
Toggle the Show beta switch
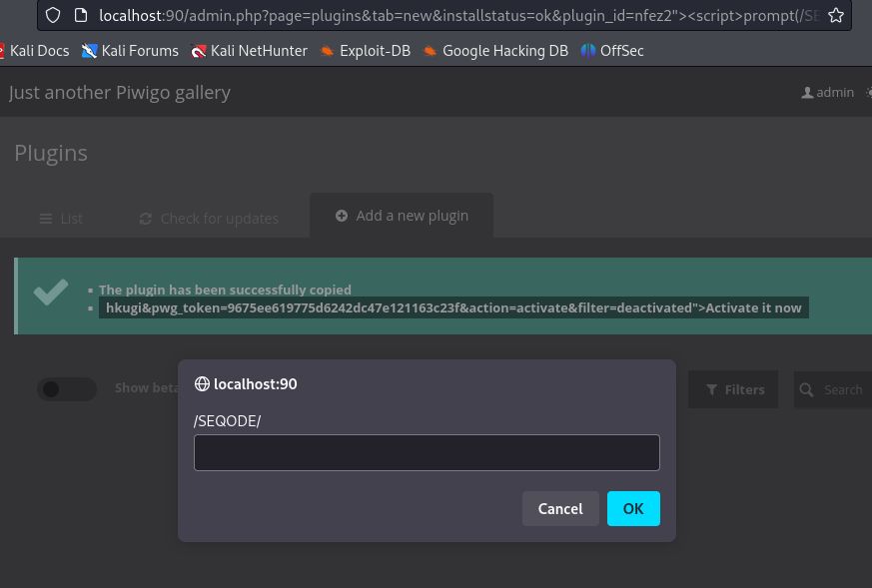pyautogui.click(x=66, y=388)
